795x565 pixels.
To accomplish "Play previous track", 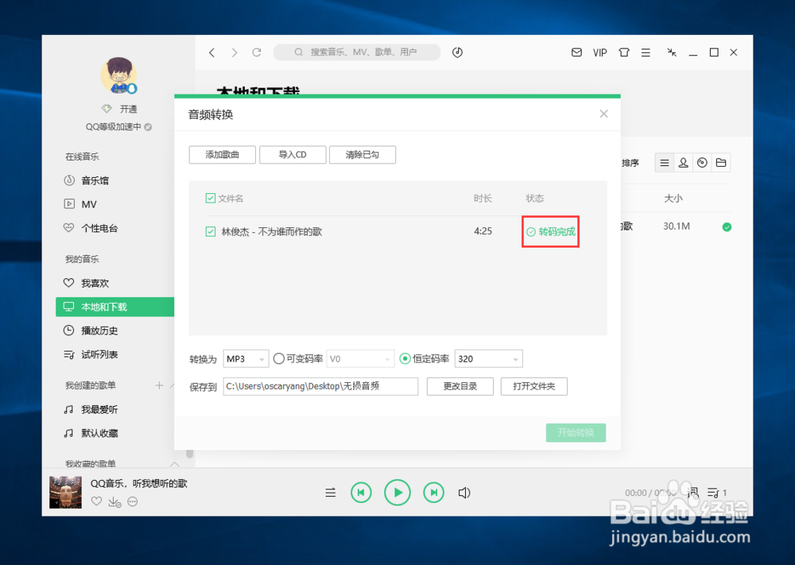I will point(361,493).
